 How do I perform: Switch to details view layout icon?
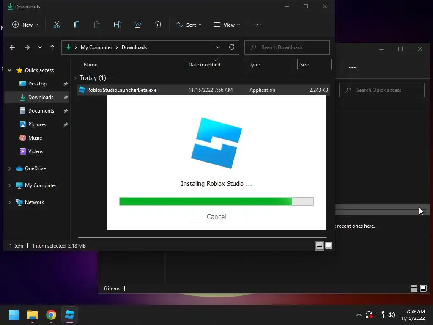[x=320, y=245]
